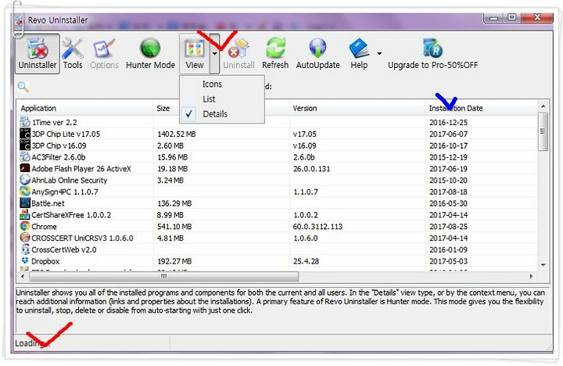Click the 541.10 MB size value
Screen dimensions: 563x366
(174, 227)
